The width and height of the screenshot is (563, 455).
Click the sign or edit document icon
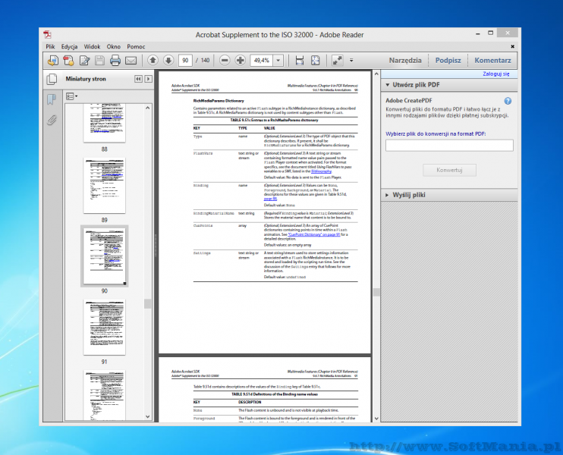coord(84,60)
